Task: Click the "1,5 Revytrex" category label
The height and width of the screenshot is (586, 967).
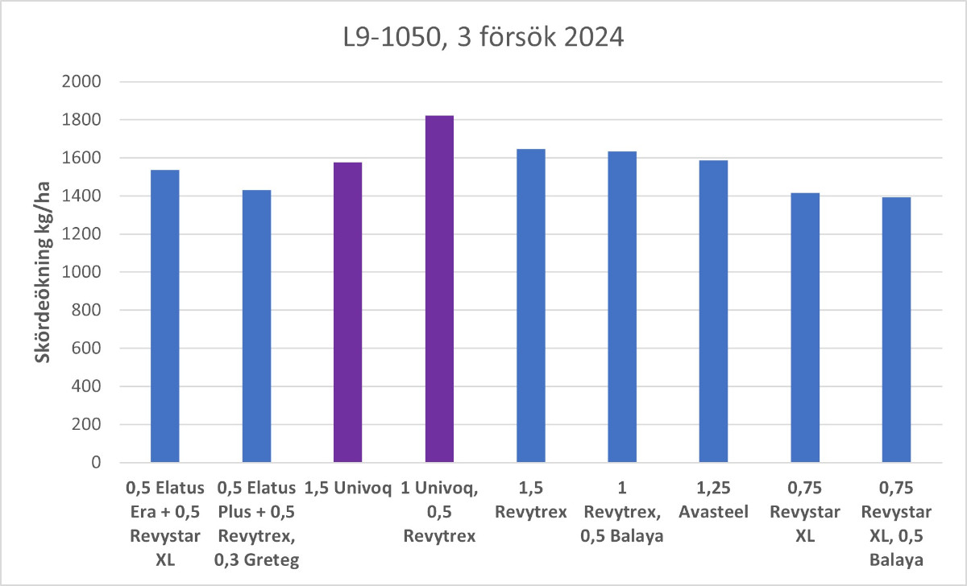Action: (x=530, y=500)
